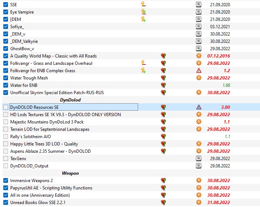This screenshot has width=260, height=207.
Task: Click calendar icon in the DynDOLOD_Output row
Action: [x=198, y=166]
